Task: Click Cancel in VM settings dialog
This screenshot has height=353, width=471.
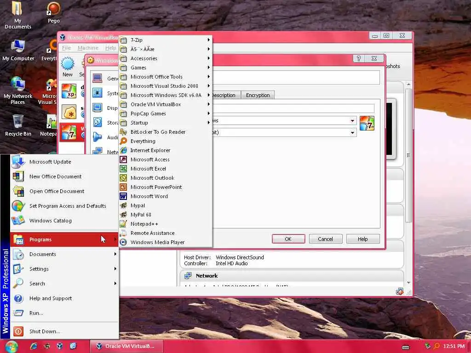Action: click(325, 239)
